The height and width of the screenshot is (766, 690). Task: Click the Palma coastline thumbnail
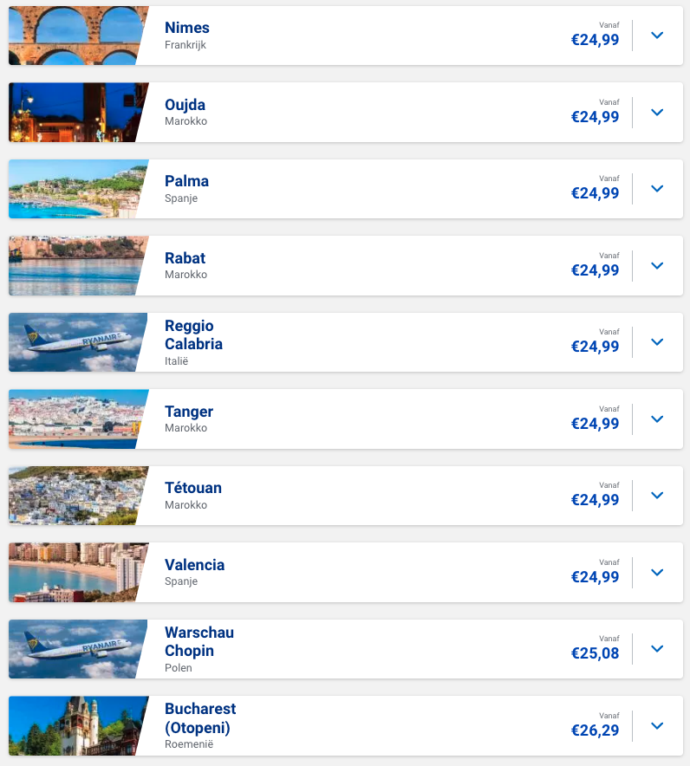tap(78, 189)
